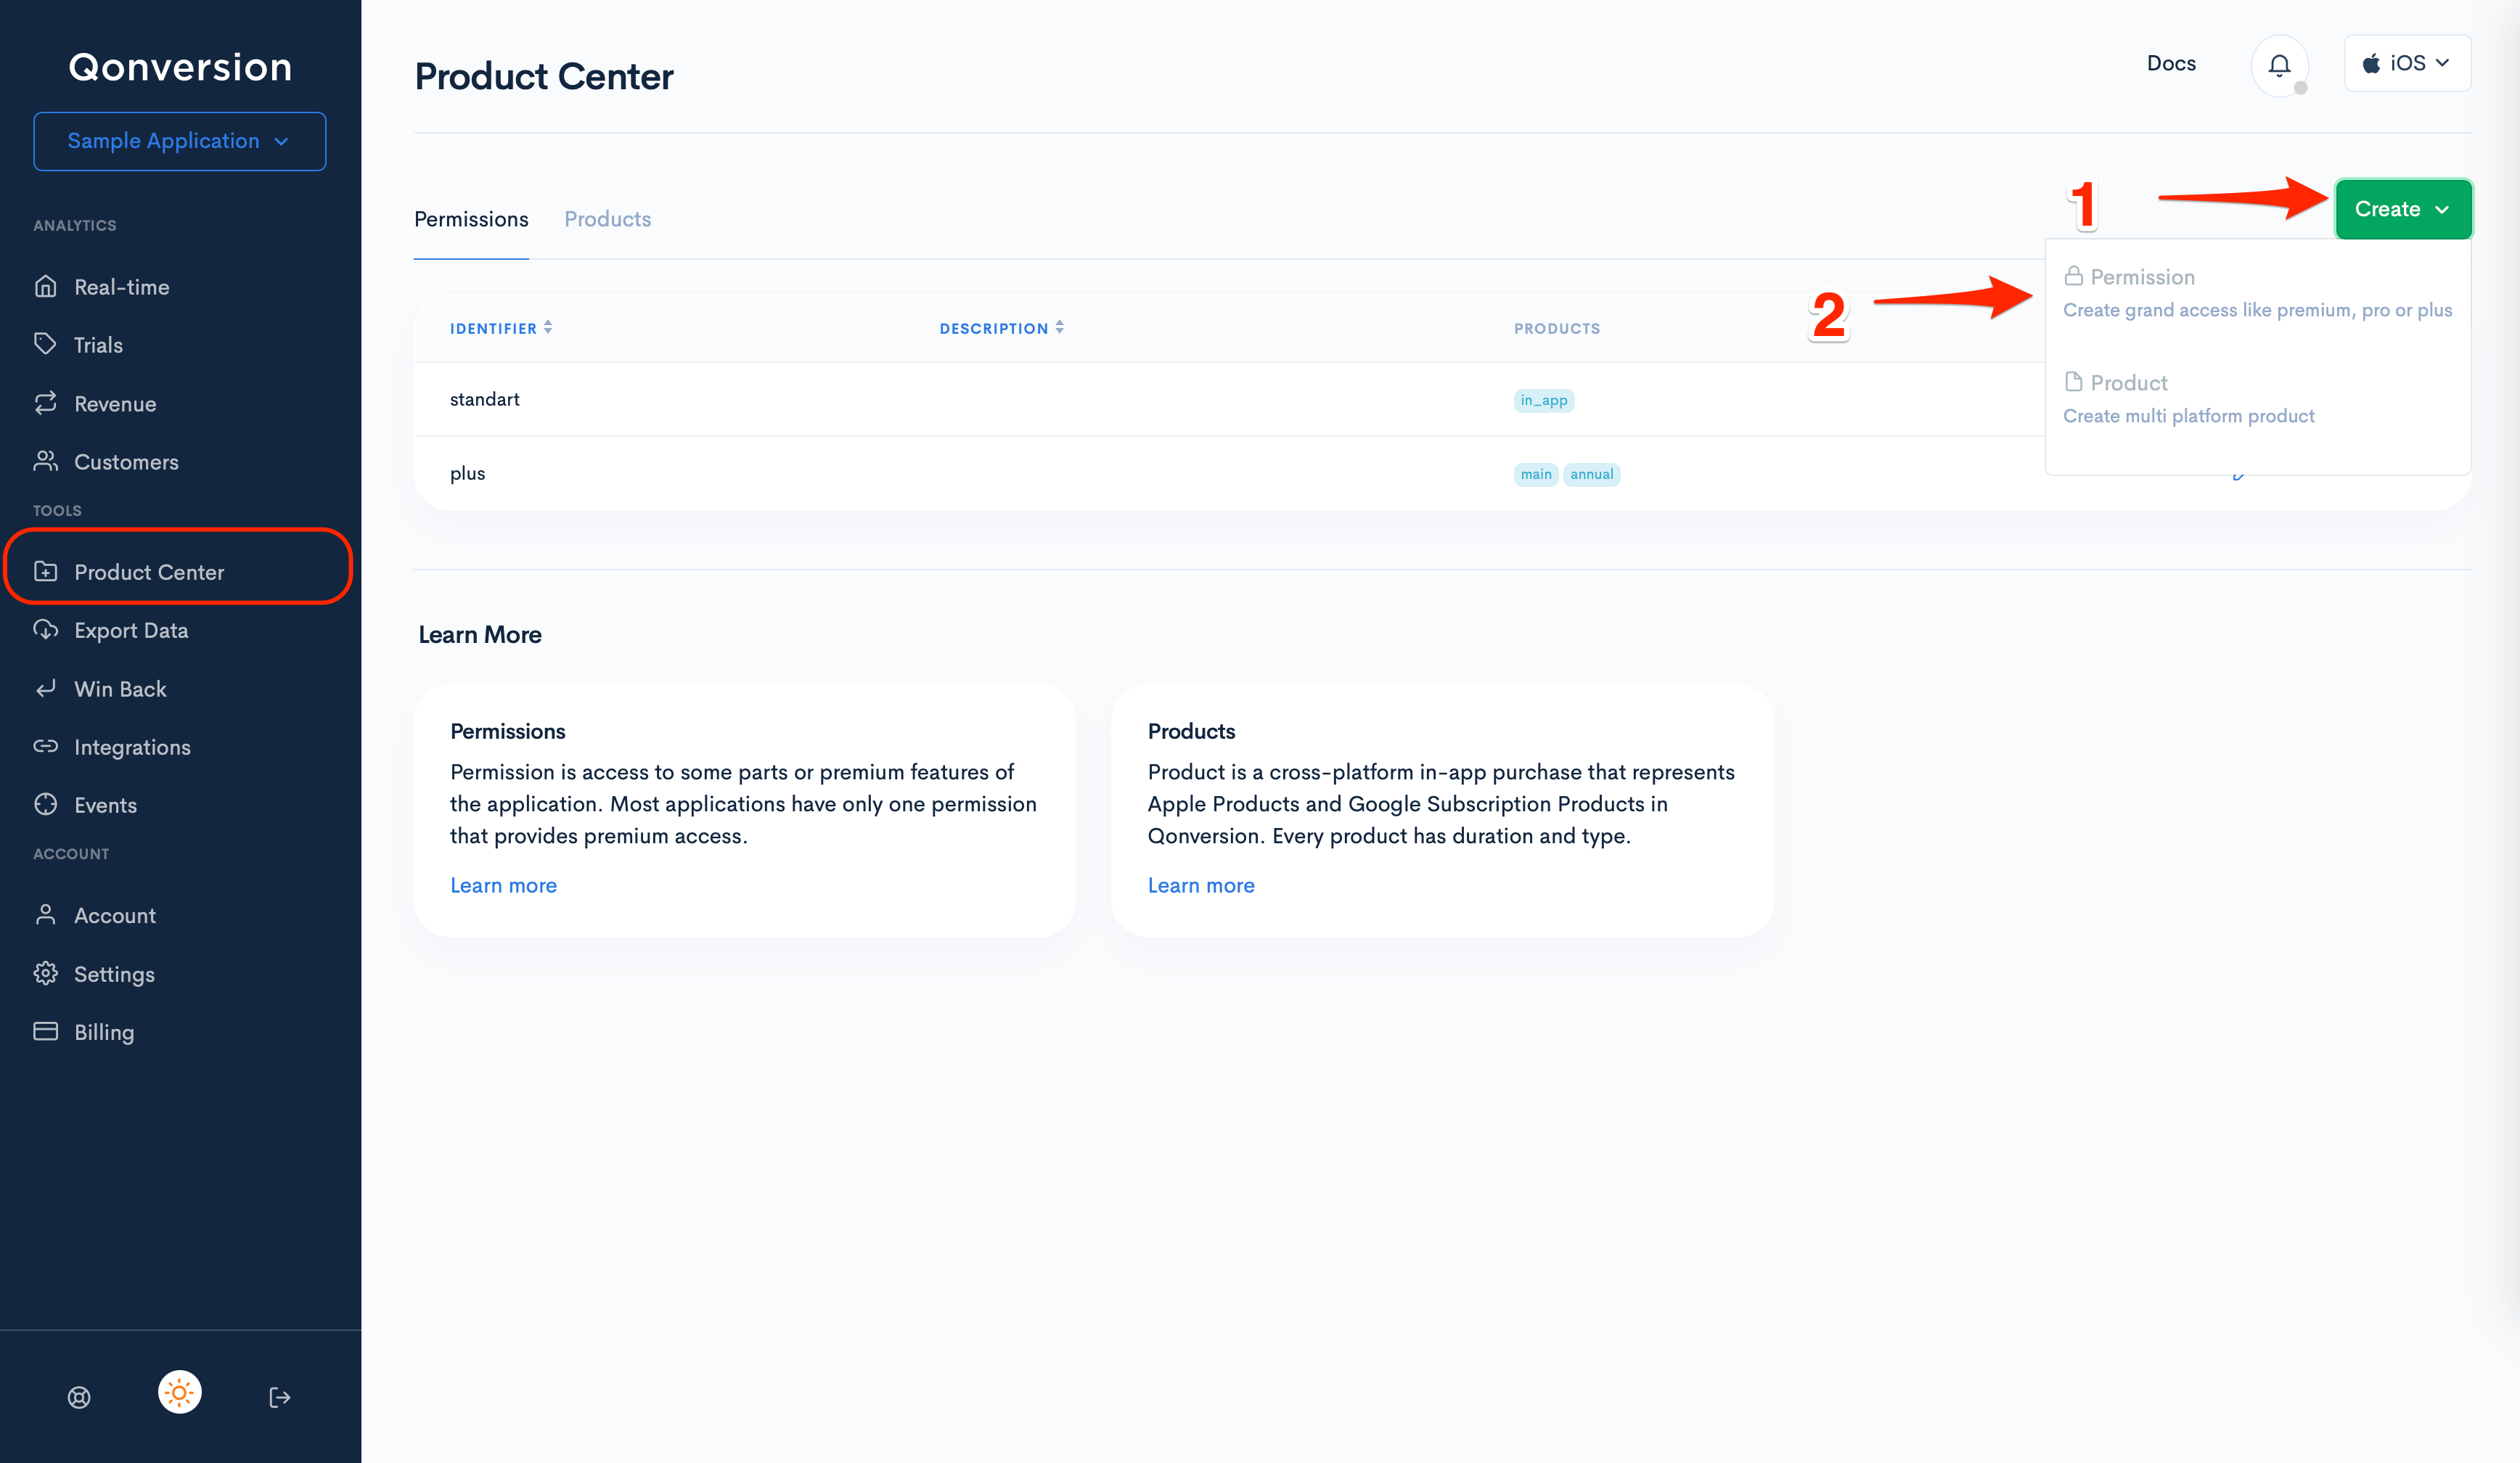Click the Real-time home icon
This screenshot has width=2520, height=1463.
(45, 287)
